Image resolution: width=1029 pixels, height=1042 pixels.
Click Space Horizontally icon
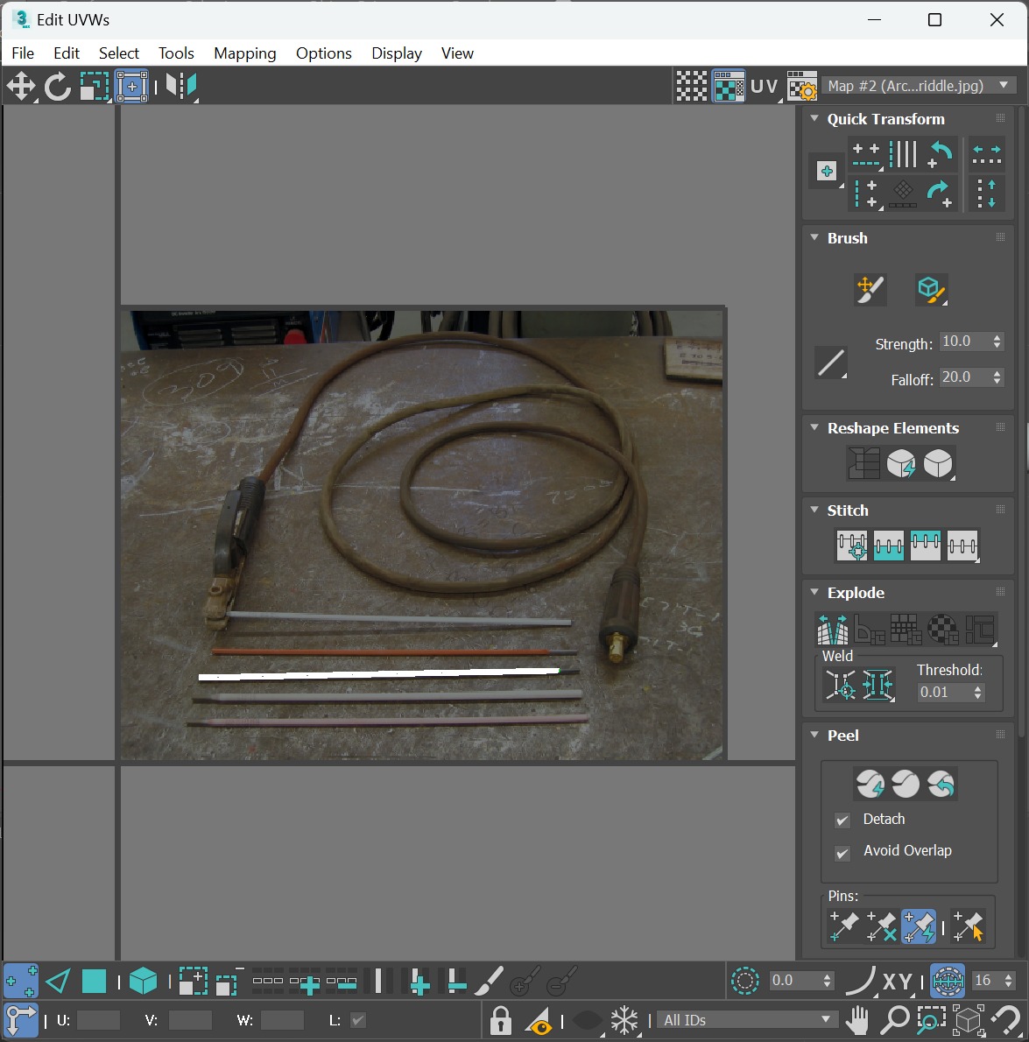tap(986, 155)
